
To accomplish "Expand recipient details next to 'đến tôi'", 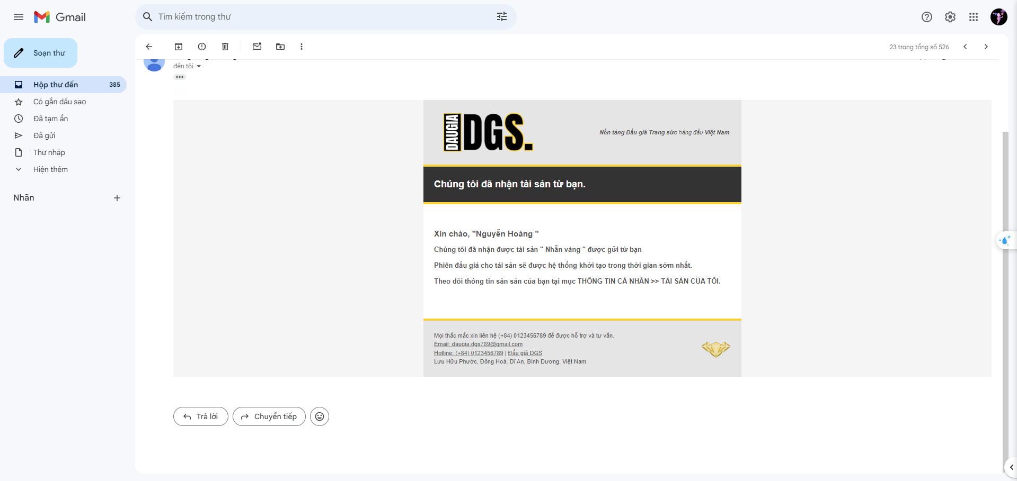I will [199, 66].
